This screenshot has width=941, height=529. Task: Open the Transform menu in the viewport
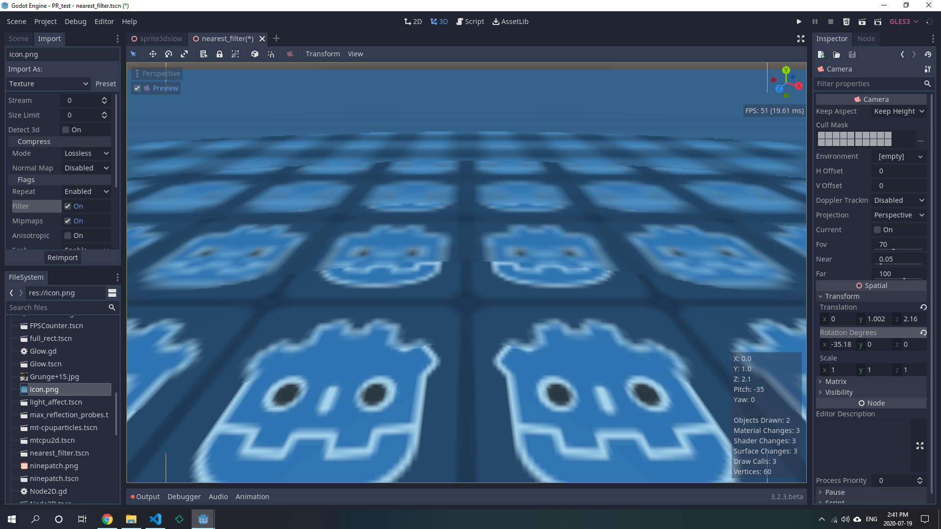coord(322,54)
